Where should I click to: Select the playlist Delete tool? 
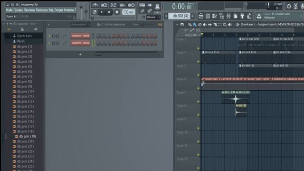pos(199,24)
